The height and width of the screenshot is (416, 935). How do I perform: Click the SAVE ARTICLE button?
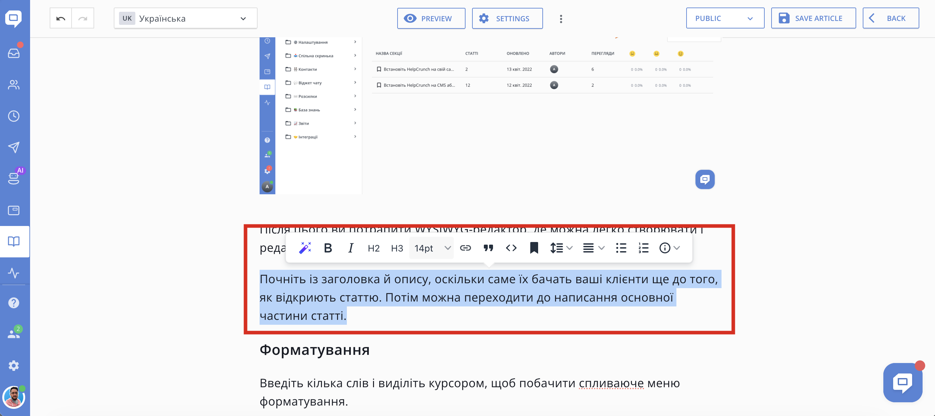[x=813, y=19]
